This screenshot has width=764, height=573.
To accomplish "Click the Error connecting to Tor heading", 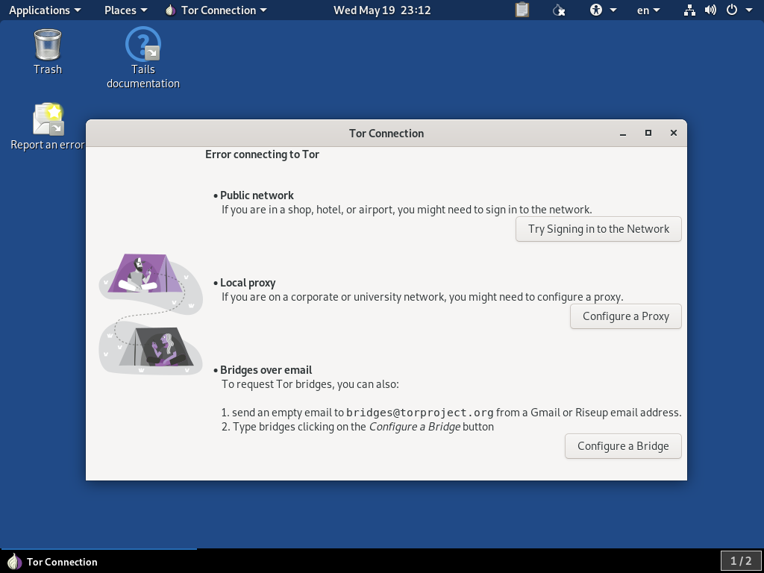I will click(x=262, y=154).
